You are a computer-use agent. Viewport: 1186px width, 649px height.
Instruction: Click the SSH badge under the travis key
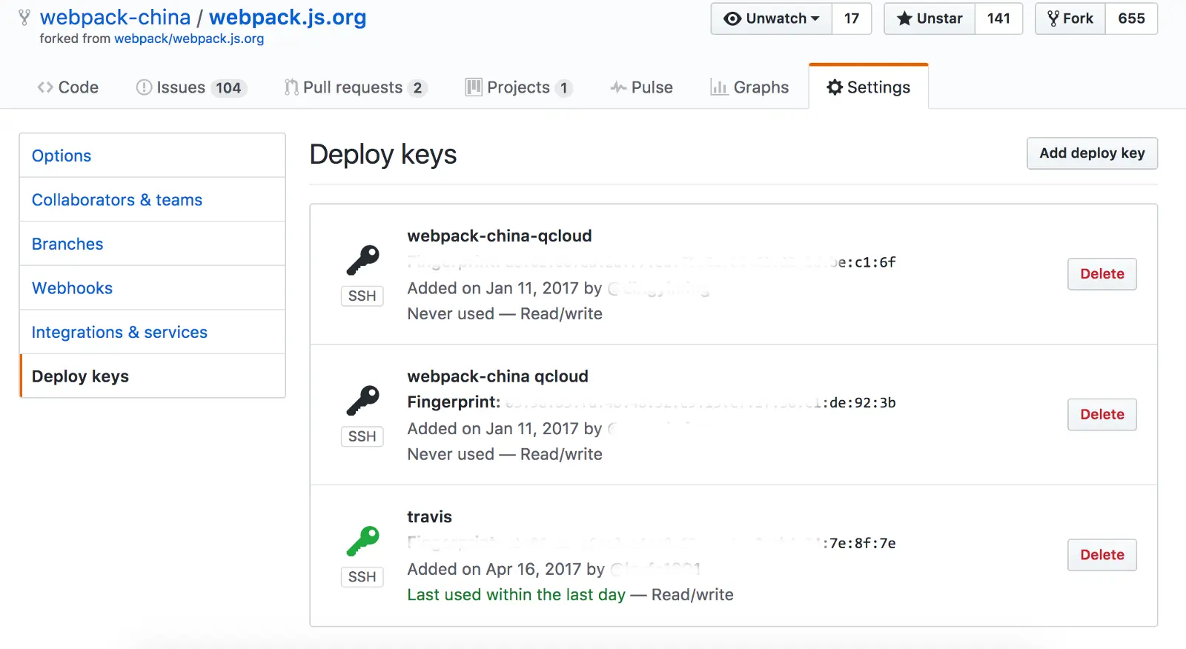pos(362,576)
